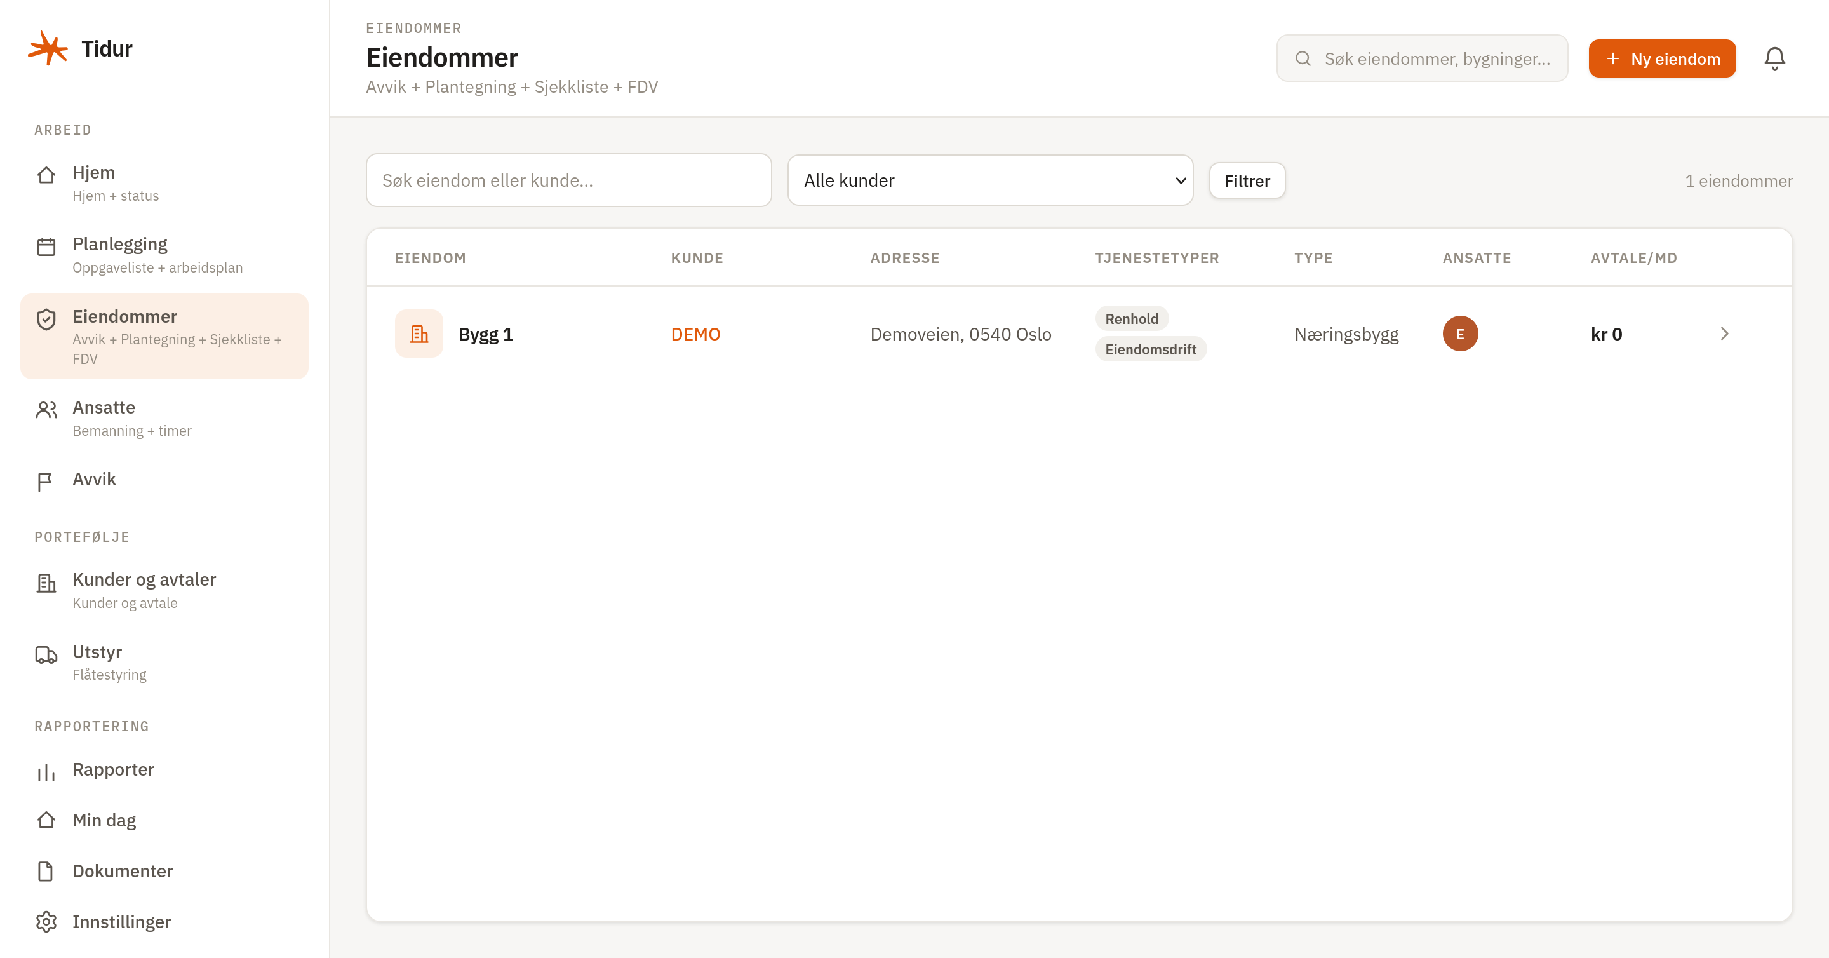Click the Avvik flag icon
1829x958 pixels.
(44, 482)
